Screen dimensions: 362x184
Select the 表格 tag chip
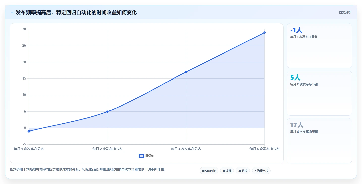point(227,171)
